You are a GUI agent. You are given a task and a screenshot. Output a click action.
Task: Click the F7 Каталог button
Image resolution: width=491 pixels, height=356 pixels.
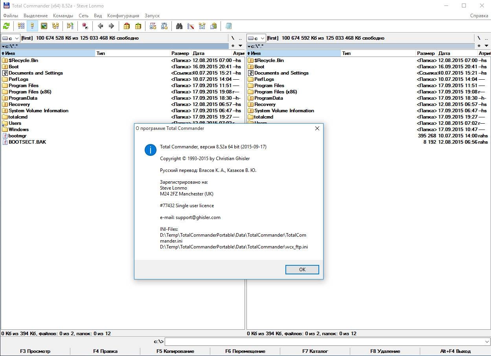(x=315, y=351)
